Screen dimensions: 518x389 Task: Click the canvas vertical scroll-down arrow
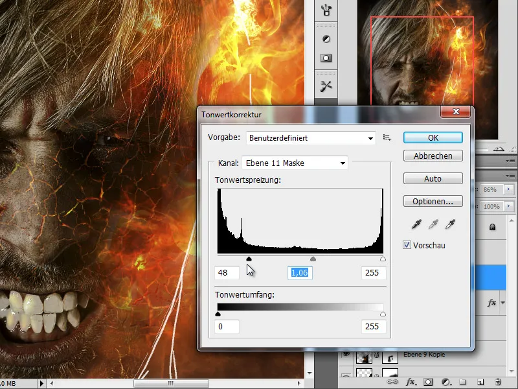310,373
